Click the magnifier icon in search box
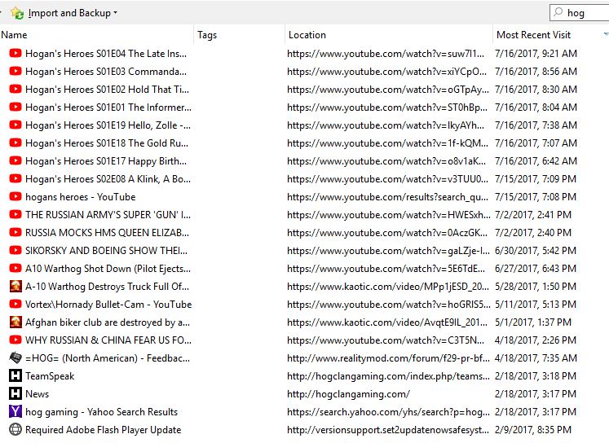 click(x=558, y=12)
